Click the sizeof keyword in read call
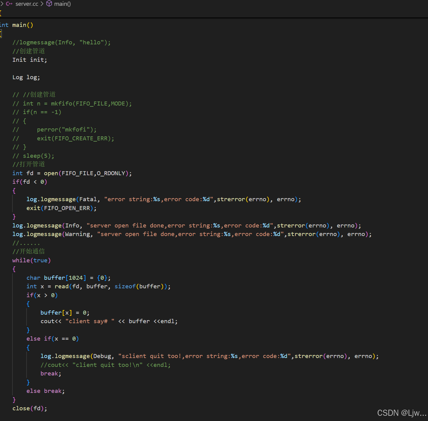 click(x=125, y=286)
